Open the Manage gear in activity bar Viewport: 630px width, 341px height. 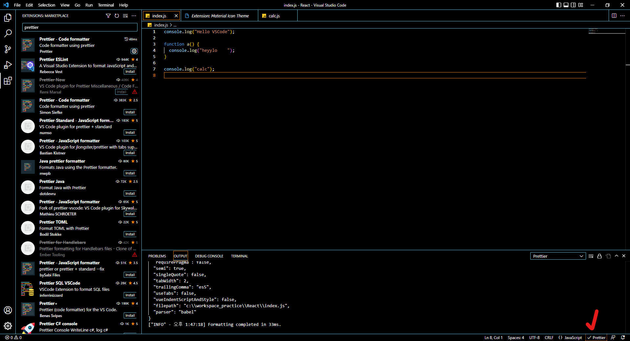click(x=8, y=326)
